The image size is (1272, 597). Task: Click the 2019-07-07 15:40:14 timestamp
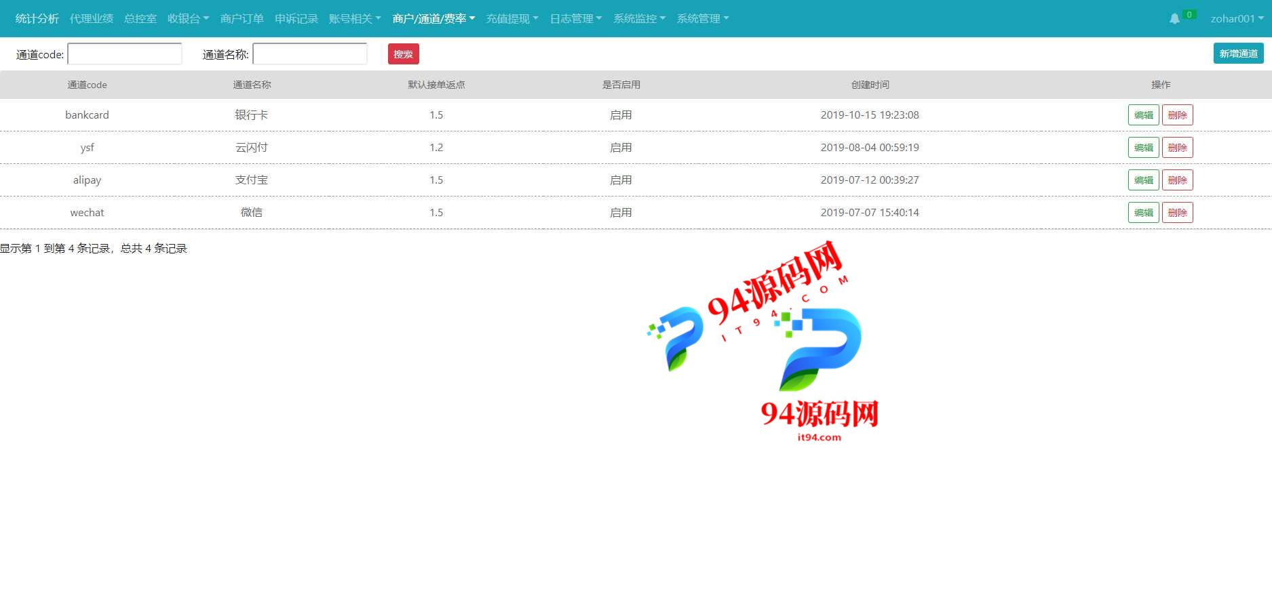870,213
